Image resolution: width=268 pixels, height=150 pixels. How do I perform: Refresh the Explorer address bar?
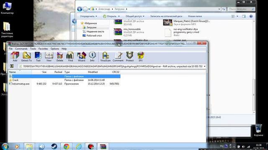pos(224,9)
